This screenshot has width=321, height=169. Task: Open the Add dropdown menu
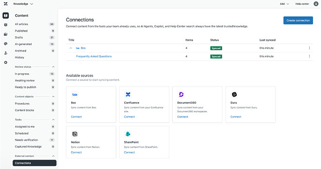pos(284,4)
